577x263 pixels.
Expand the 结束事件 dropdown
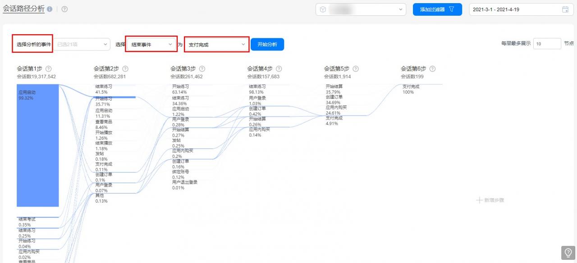151,44
